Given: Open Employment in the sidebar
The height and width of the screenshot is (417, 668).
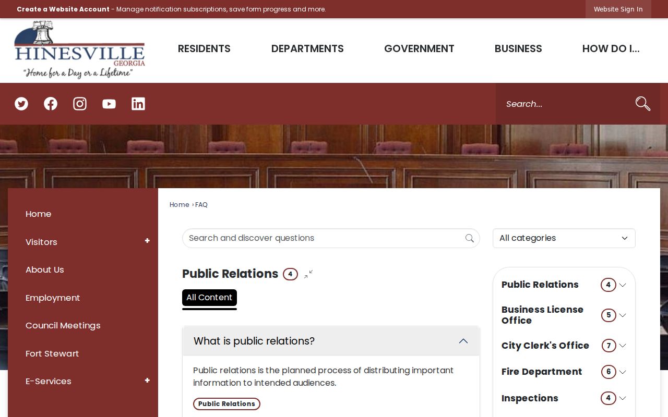Looking at the screenshot, I should click(53, 298).
